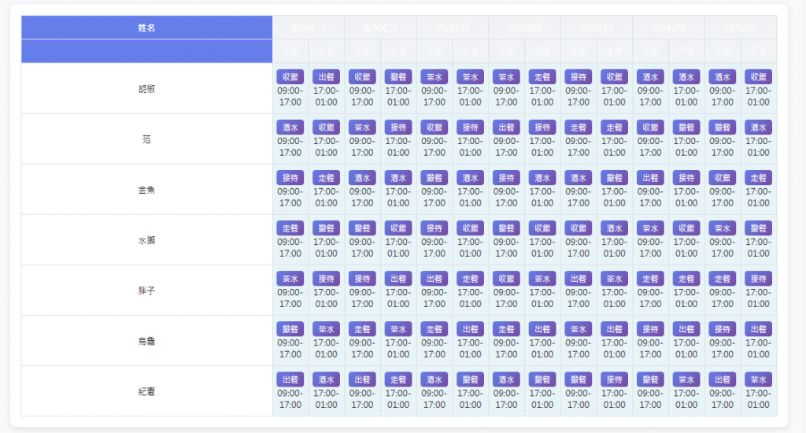The width and height of the screenshot is (806, 433).
Task: Click 水獺's 10/3 下午 酒水 badge
Action: pos(614,228)
